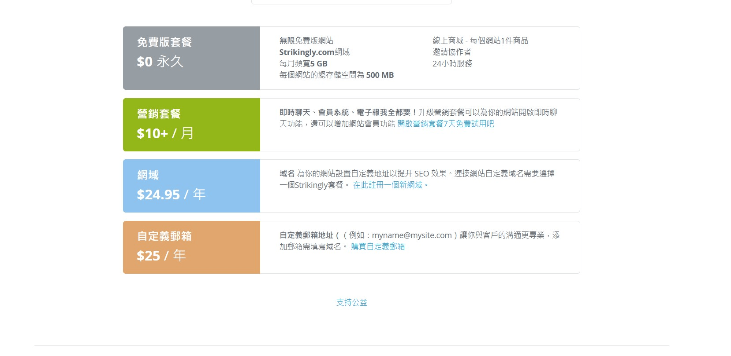The image size is (731, 356).
Task: Click the blue 網域 plan heading
Action: coord(148,175)
